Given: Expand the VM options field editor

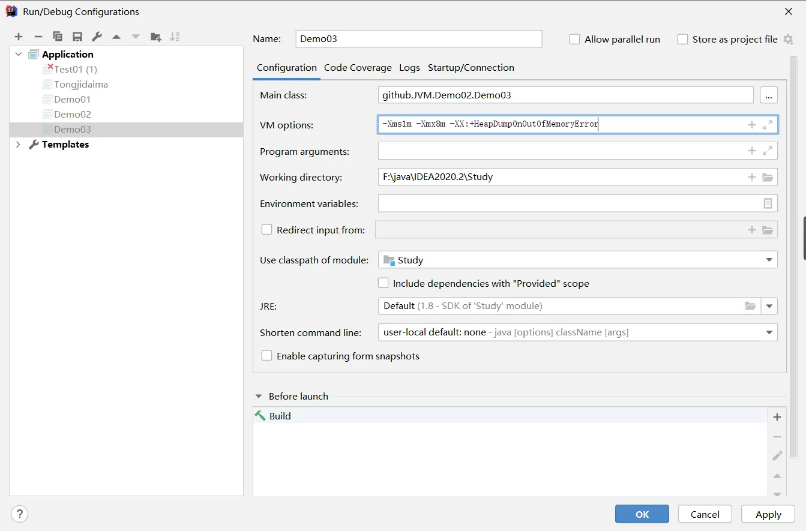Looking at the screenshot, I should (x=768, y=125).
